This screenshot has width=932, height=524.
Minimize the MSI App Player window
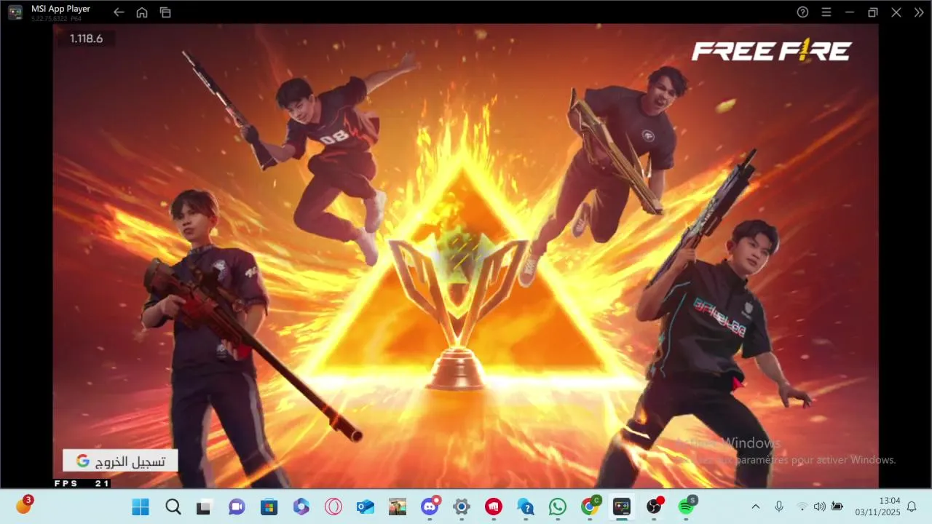(x=850, y=12)
